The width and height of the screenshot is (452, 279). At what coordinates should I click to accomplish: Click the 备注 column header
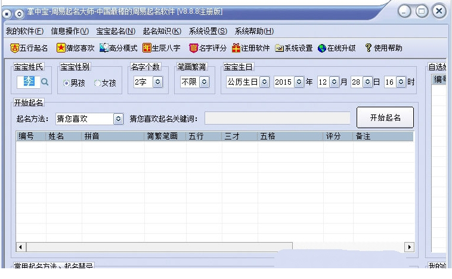383,136
